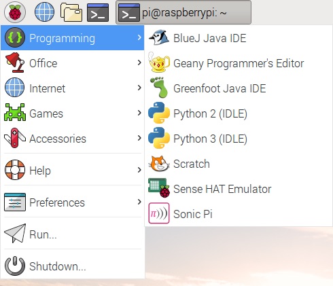Screen dimensions: 333x286
Task: Click the Preferences sliders icon
Action: tap(15, 202)
